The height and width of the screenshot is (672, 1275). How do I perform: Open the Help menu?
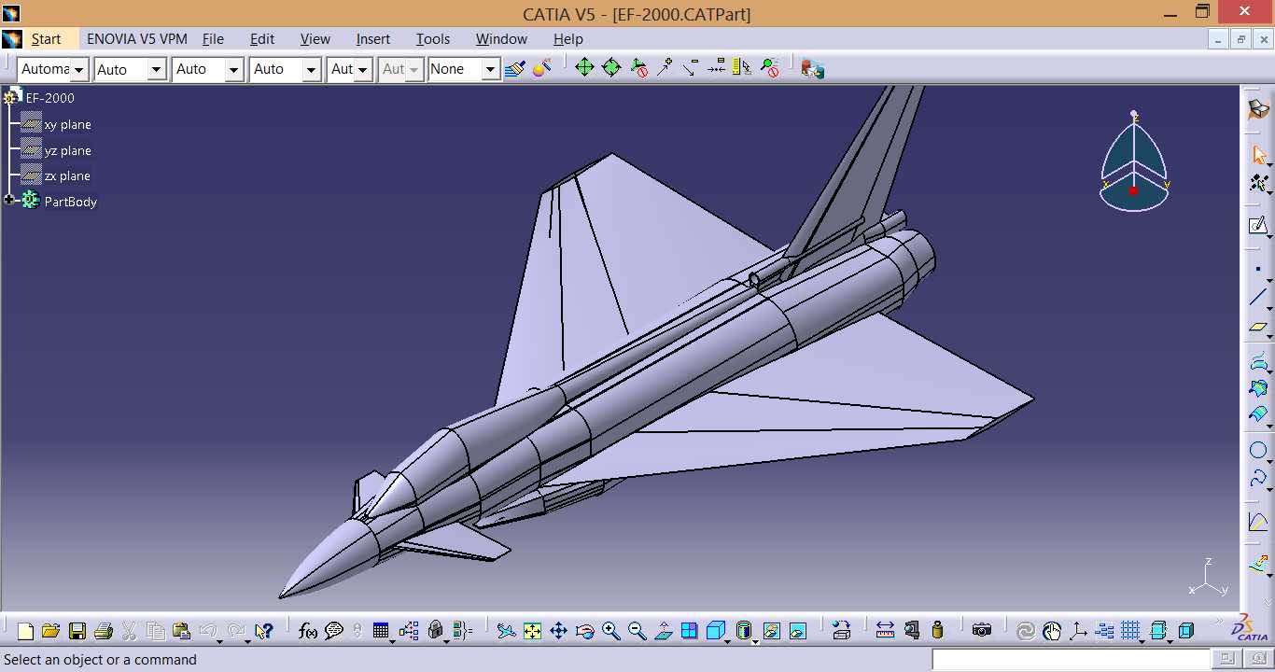click(568, 39)
